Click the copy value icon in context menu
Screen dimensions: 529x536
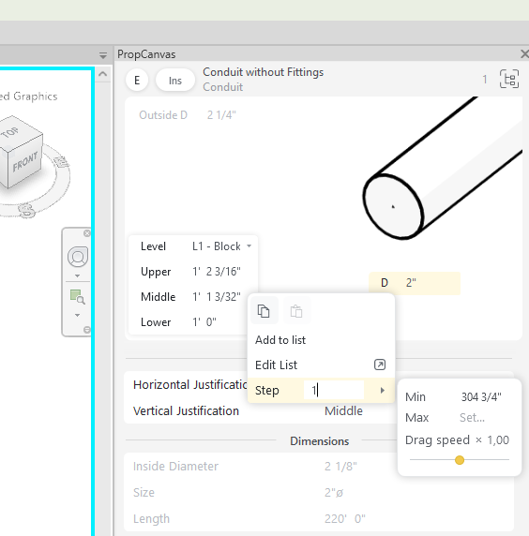pos(264,311)
